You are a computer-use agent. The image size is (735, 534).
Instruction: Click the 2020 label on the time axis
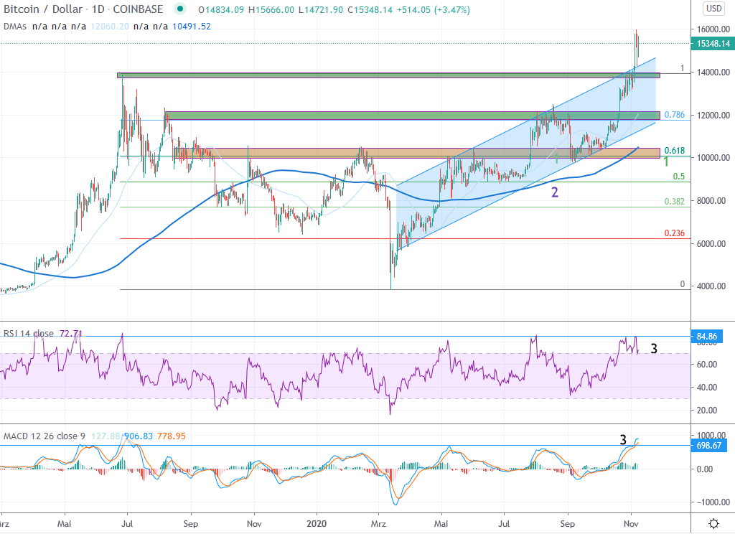tap(317, 525)
